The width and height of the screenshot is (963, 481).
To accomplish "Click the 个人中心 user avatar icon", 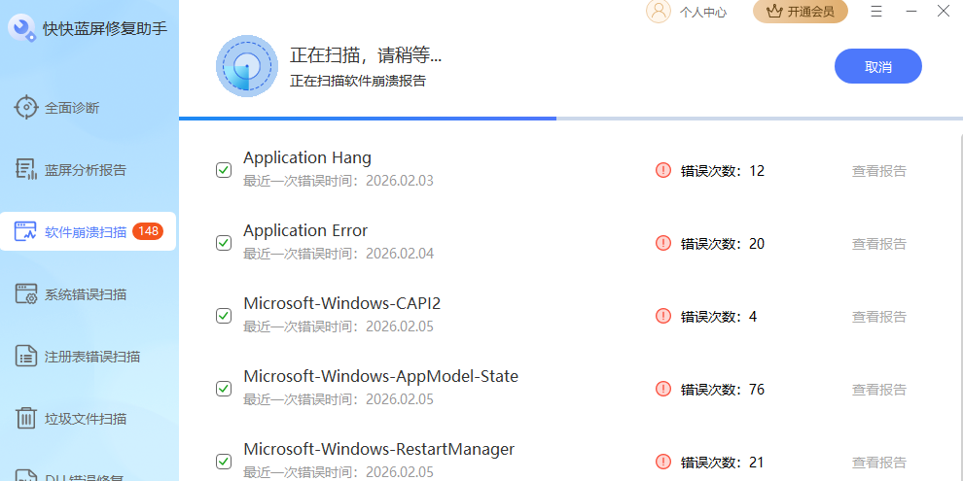I will click(659, 12).
